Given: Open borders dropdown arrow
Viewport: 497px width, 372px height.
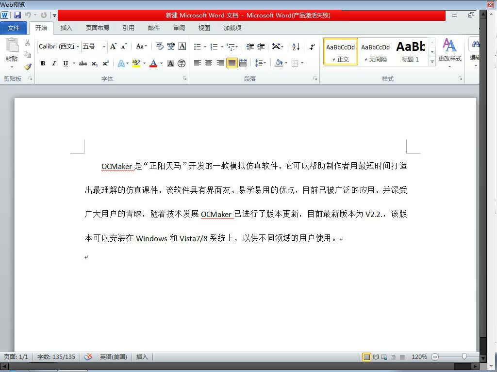Looking at the screenshot, I should [302, 63].
